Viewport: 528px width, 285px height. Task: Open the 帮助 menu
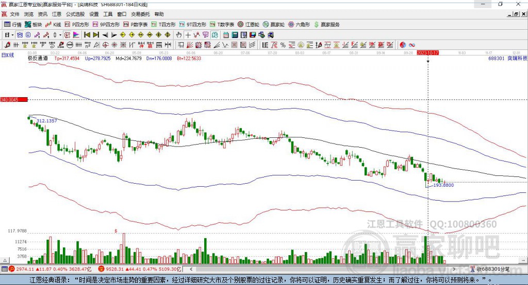point(159,14)
